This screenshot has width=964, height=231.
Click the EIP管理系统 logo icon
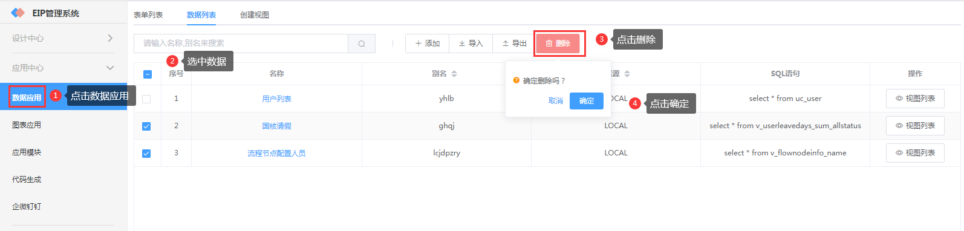(18, 13)
